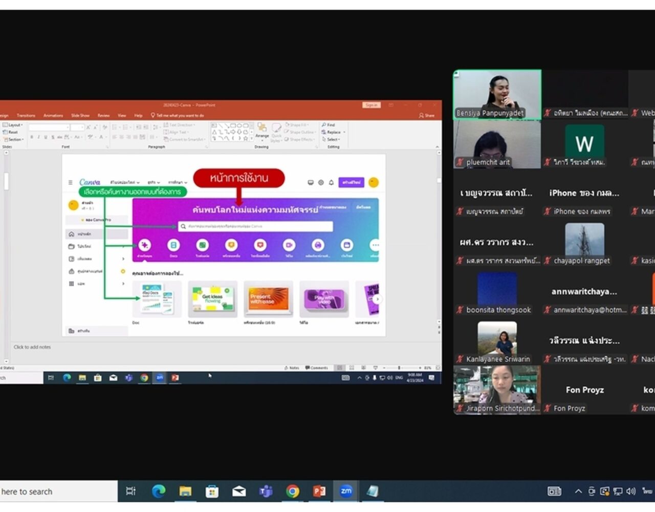This screenshot has width=655, height=512.
Task: Select the chayapol rangpet participant tile
Action: [584, 243]
